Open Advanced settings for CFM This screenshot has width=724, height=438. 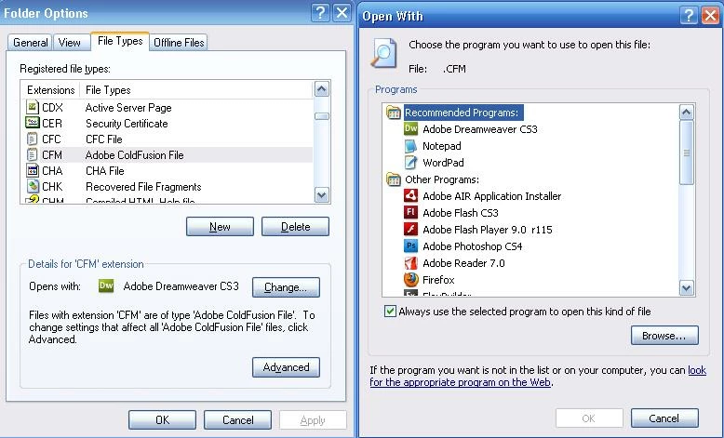tap(286, 367)
